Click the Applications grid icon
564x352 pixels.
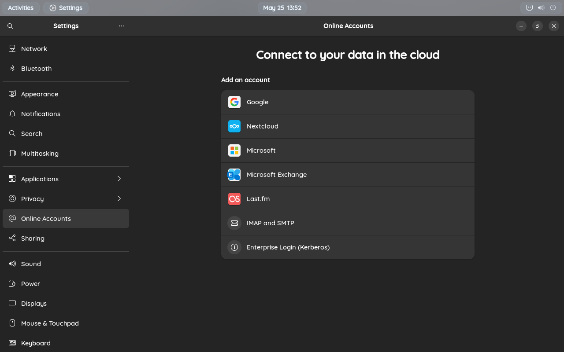tap(12, 179)
